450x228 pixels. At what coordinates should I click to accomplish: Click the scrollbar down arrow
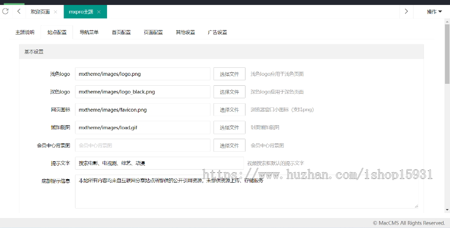point(447,210)
